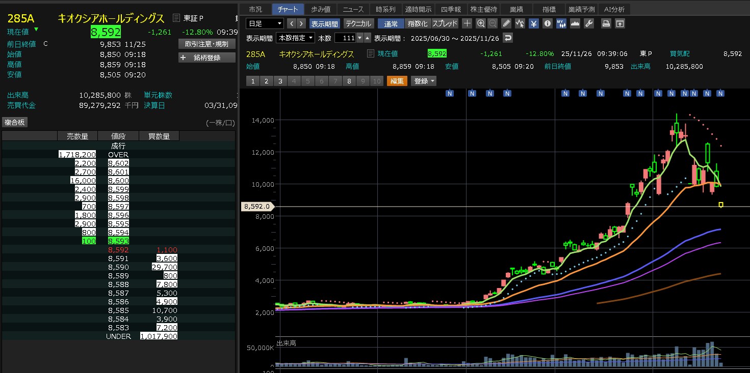Click the 8,592.0 price marker on chart axis
Screen dimensions: 750x373
(x=257, y=207)
